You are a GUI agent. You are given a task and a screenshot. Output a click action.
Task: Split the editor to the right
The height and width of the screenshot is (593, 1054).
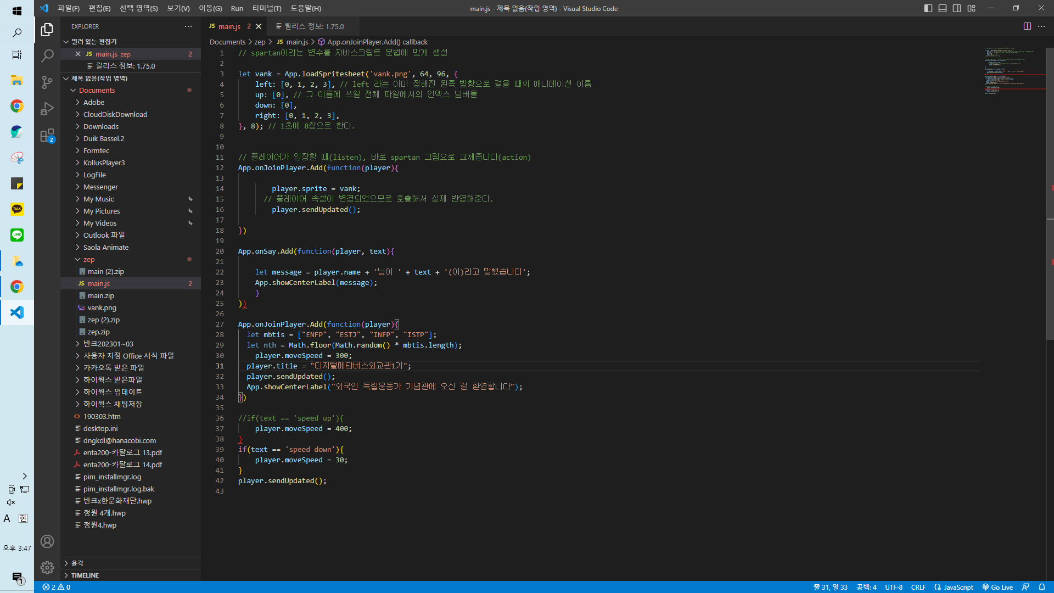(x=1027, y=26)
